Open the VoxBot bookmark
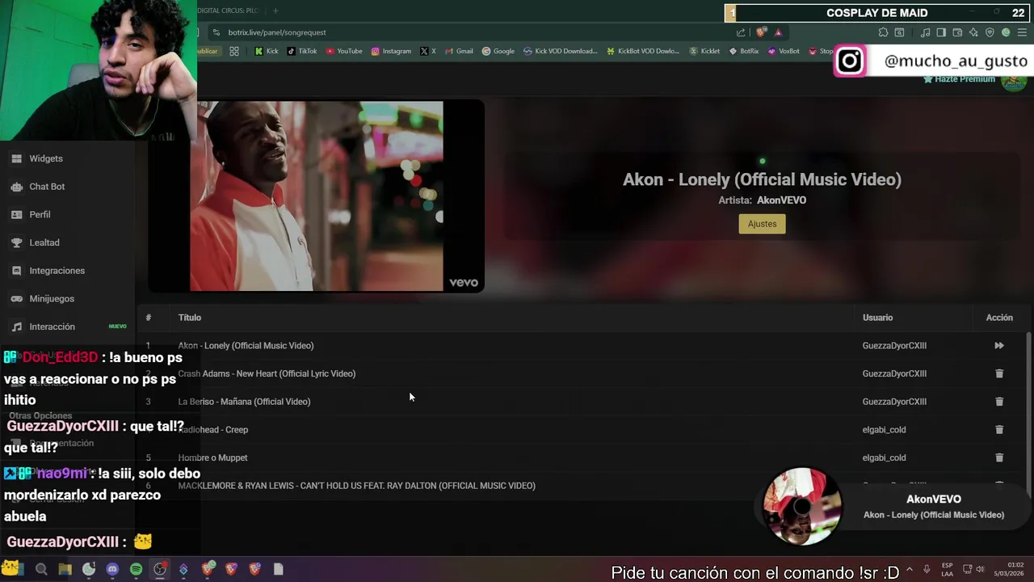1034x582 pixels. pos(784,51)
